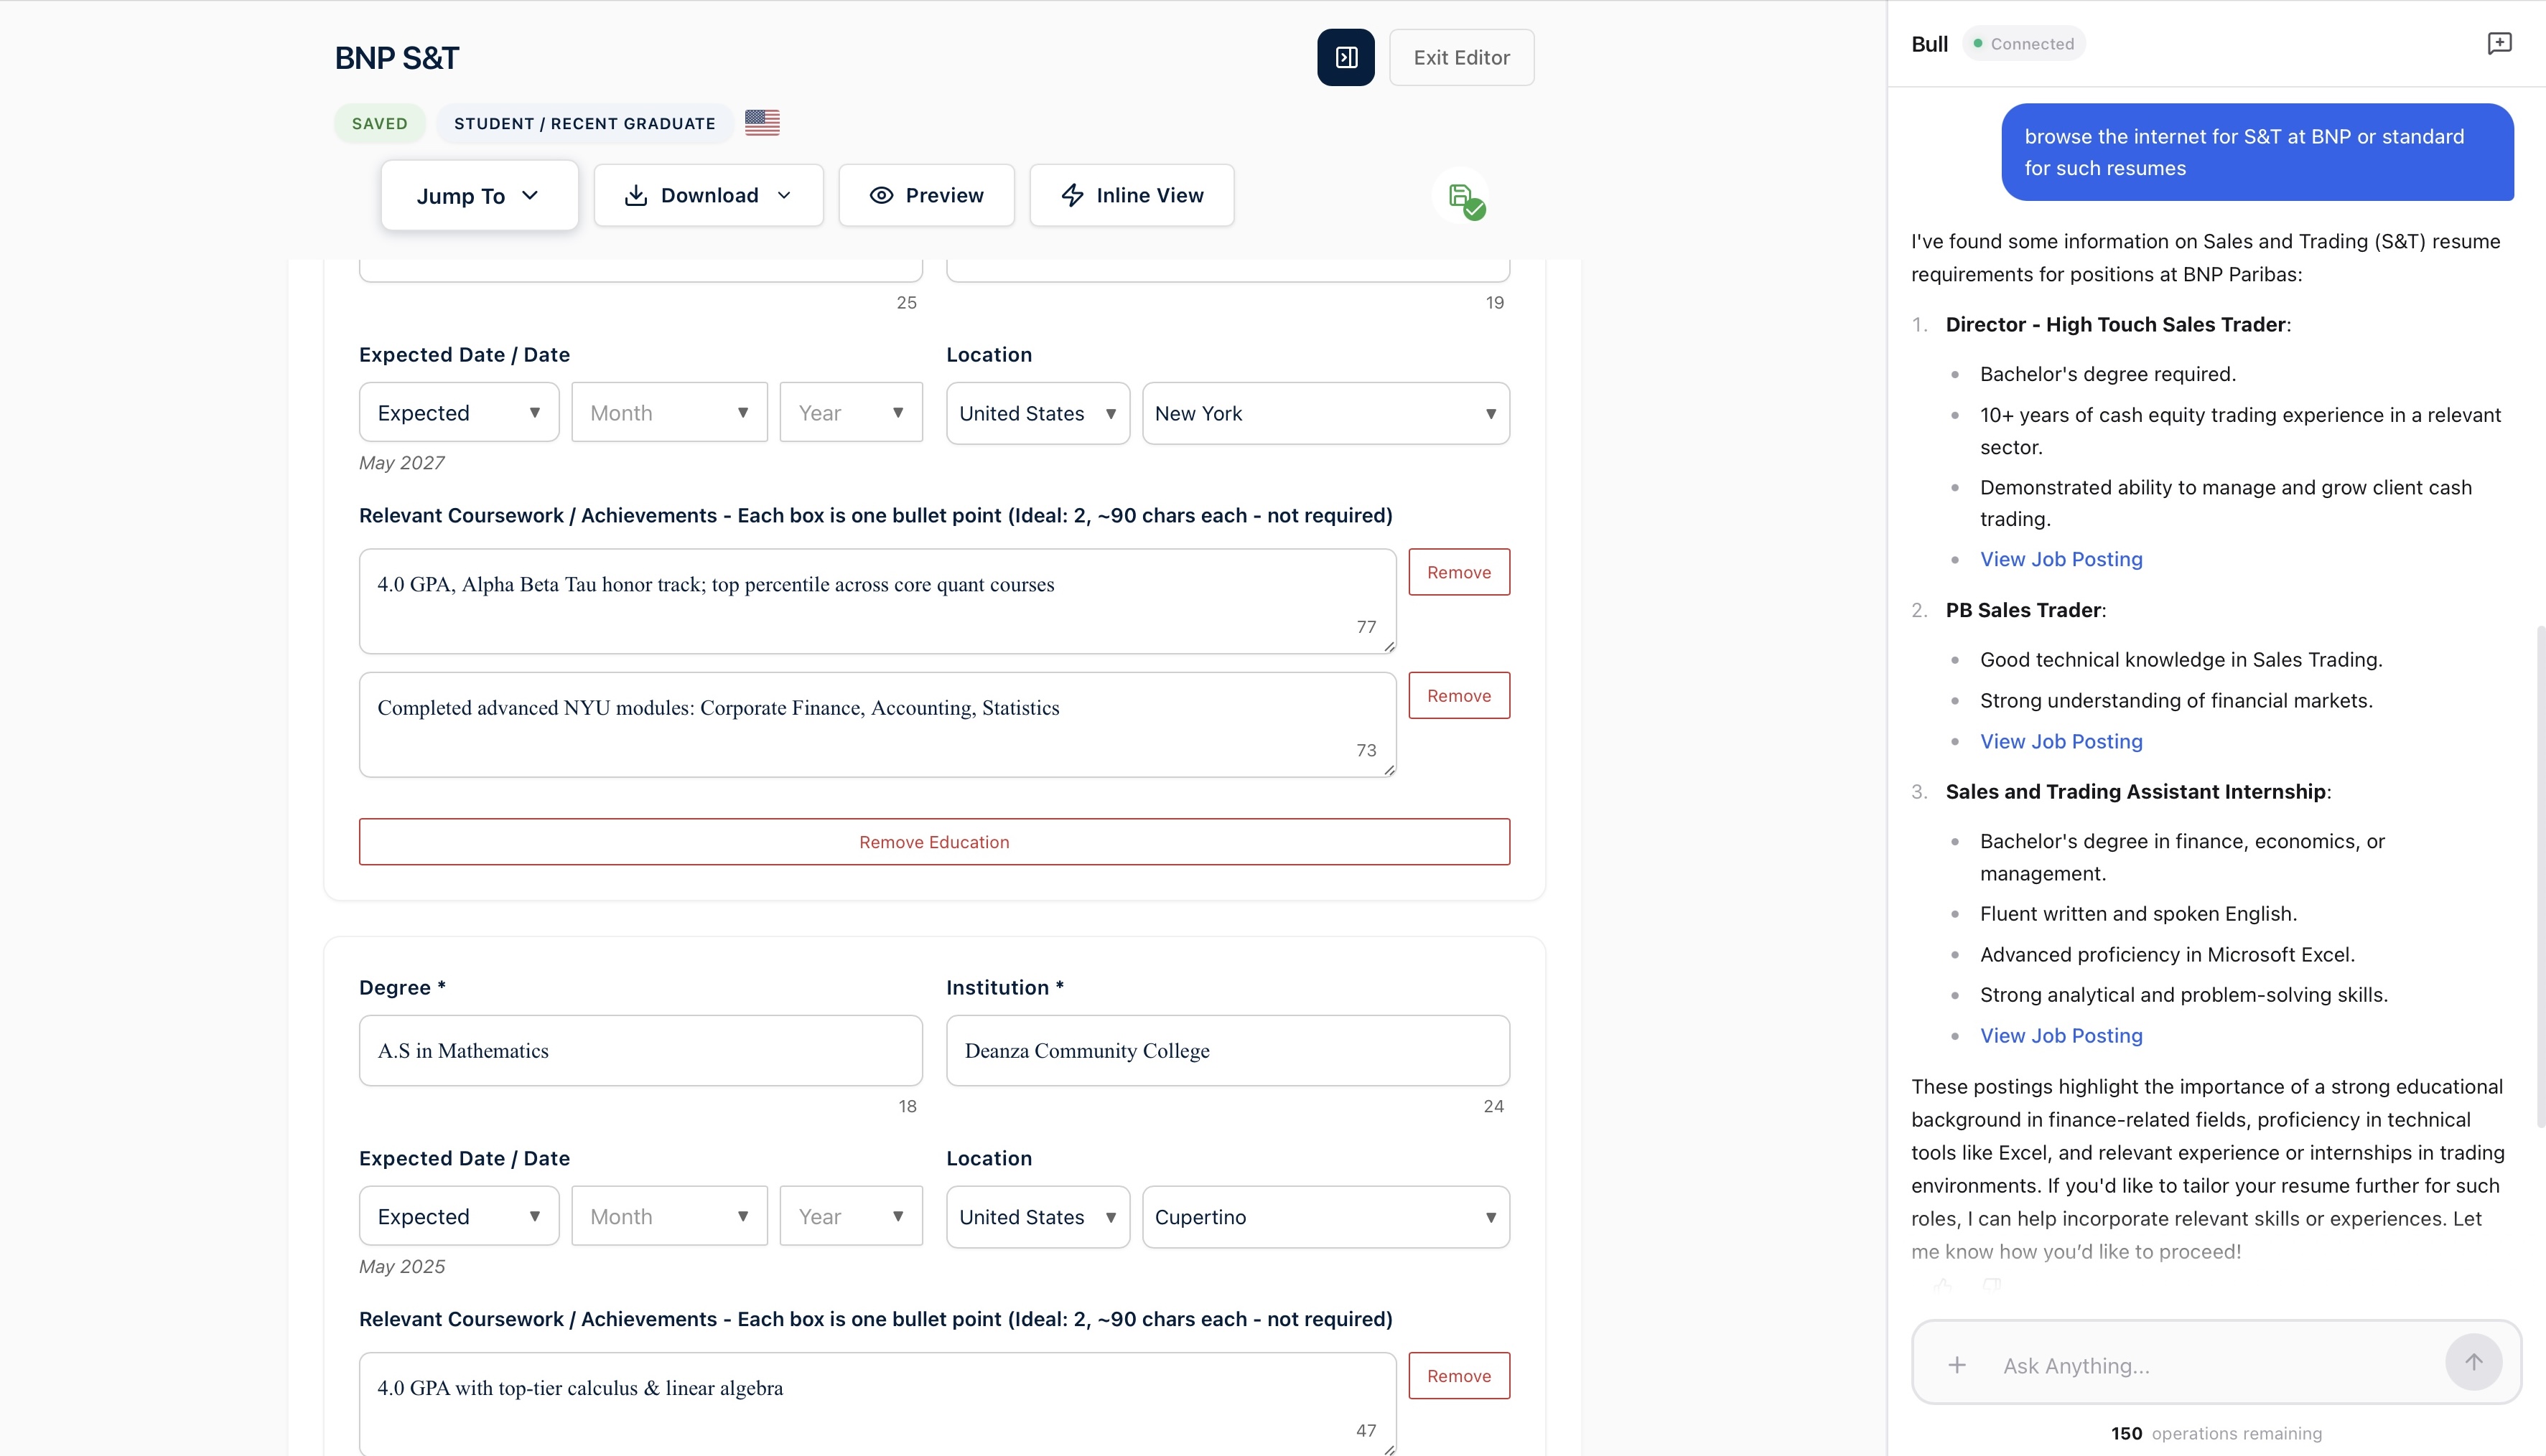Open Month dropdown for Deanza education
Viewport: 2546px width, 1456px height.
pos(668,1216)
